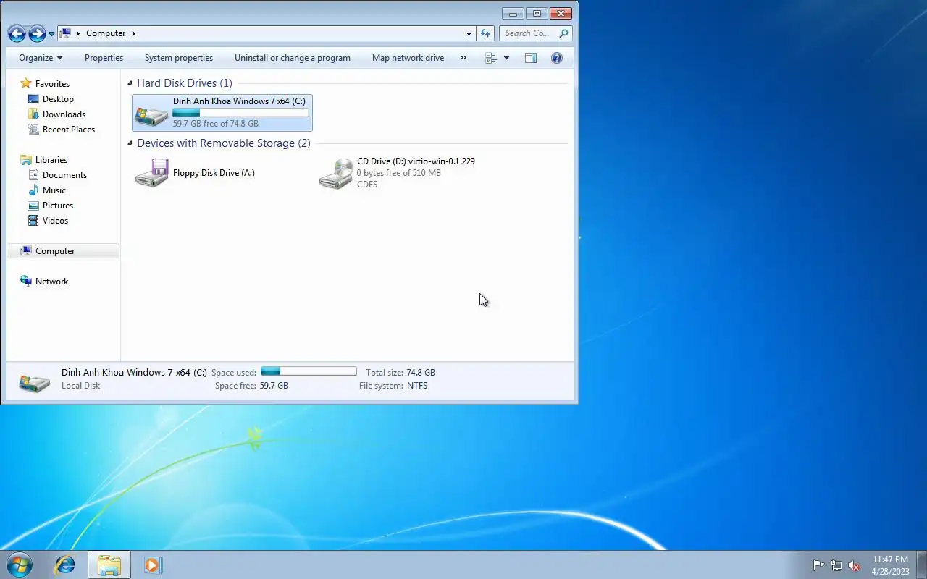Image resolution: width=927 pixels, height=579 pixels.
Task: Click the Music note icon
Action: click(x=33, y=190)
